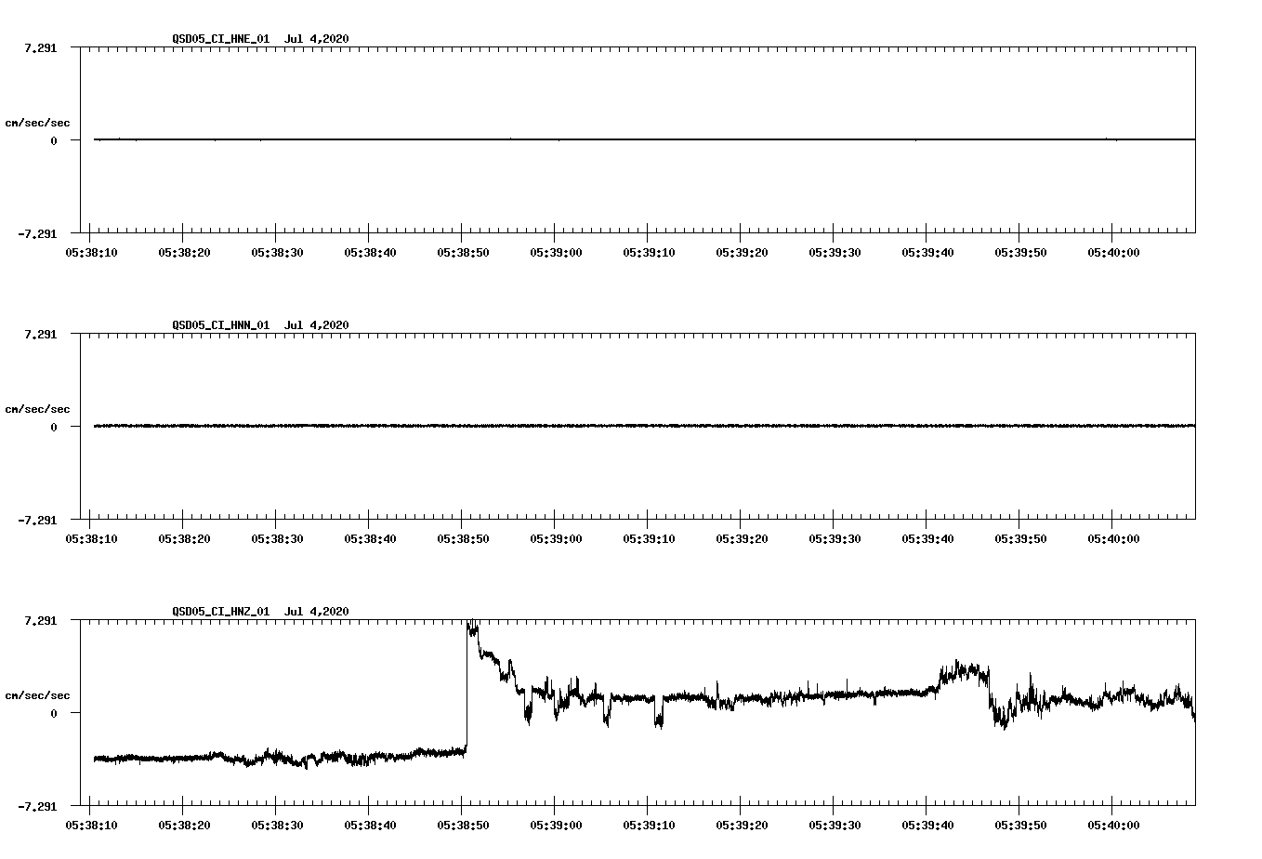Screen dimensions: 1262x859
Task: Select the 7.291 upper limit on HNE plot
Action: click(40, 47)
